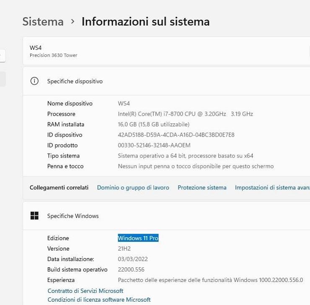The width and height of the screenshot is (310, 305).
Task: Select the Pacchetto delle esperienze value
Action: pos(210,280)
